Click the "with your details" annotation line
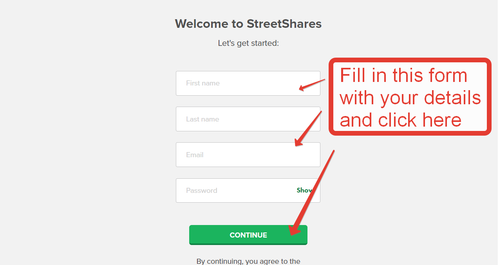Image resolution: width=499 pixels, height=265 pixels. point(410,97)
